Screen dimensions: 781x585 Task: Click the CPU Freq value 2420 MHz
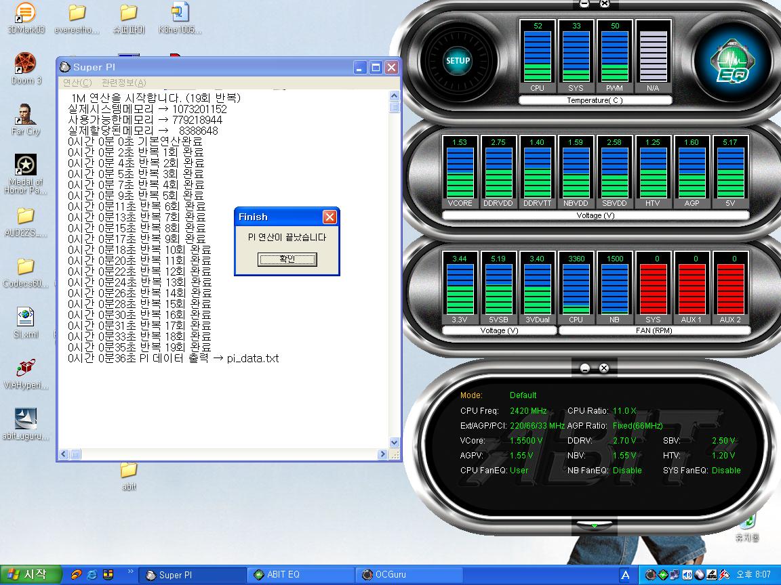coord(529,411)
